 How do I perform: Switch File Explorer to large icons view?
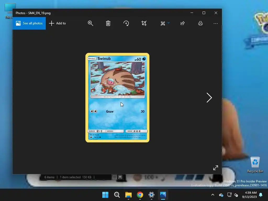point(120,177)
